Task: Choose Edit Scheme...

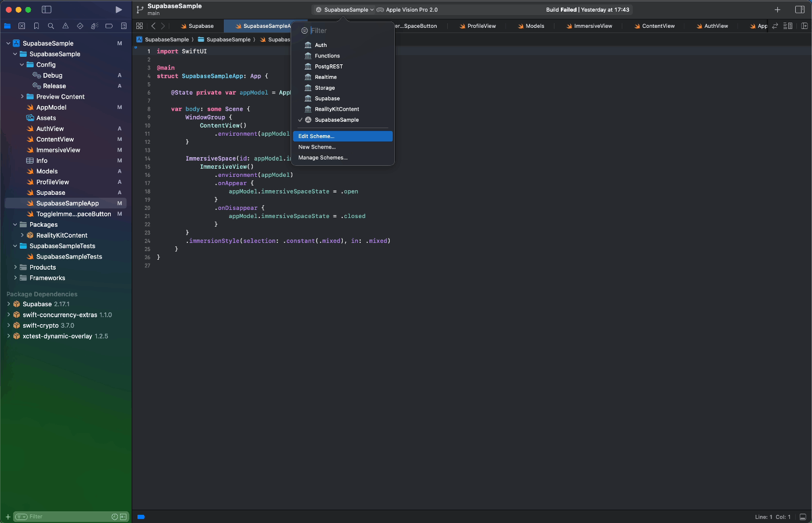Action: [x=343, y=136]
